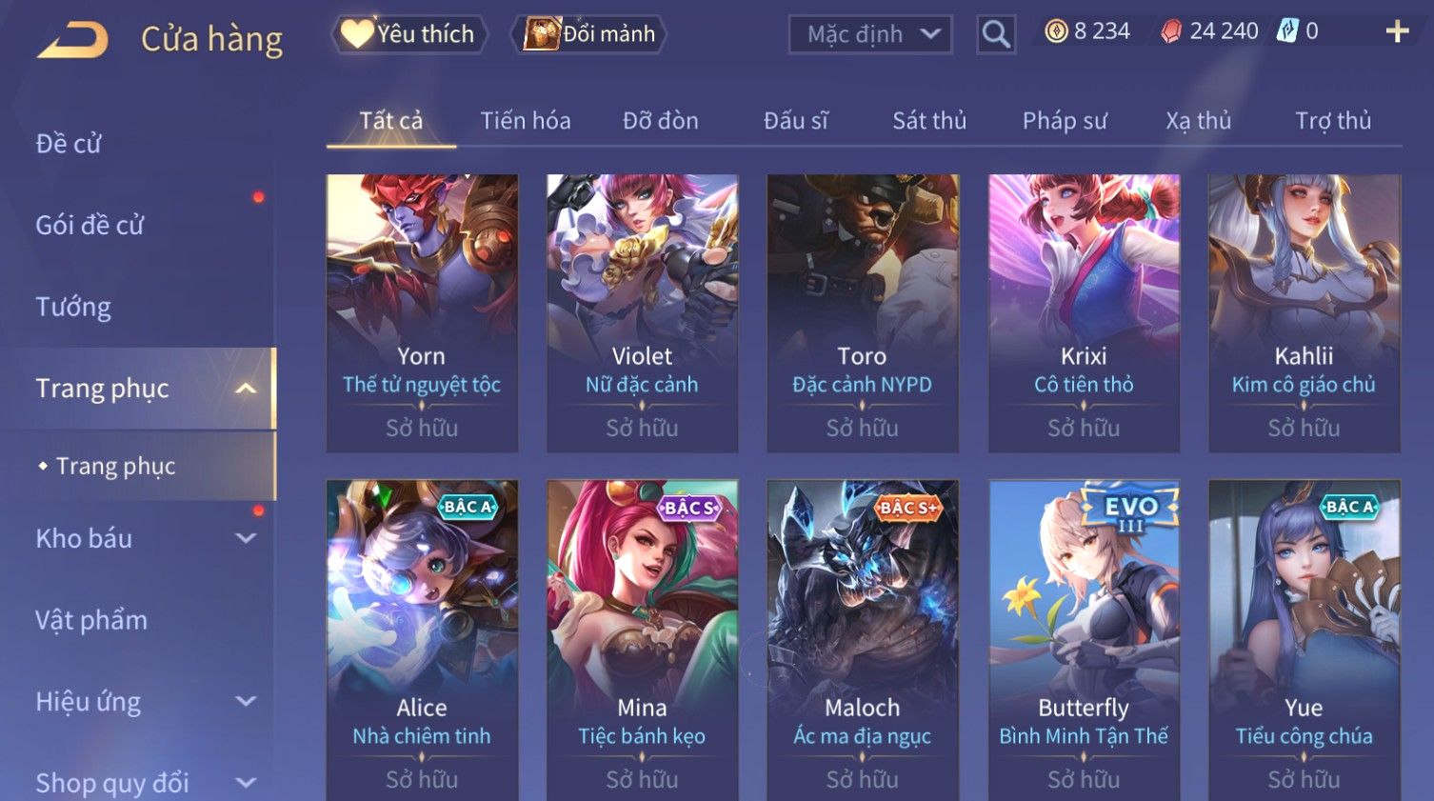Switch to the Tiến hóa tab

point(526,121)
